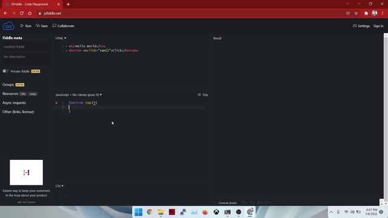The width and height of the screenshot is (388, 218).
Task: Open the Windows Start menu
Action: 139,212
